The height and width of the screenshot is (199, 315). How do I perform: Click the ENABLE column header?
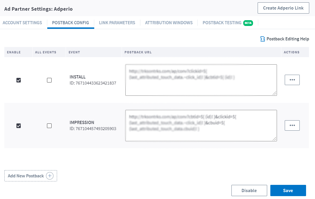point(14,52)
